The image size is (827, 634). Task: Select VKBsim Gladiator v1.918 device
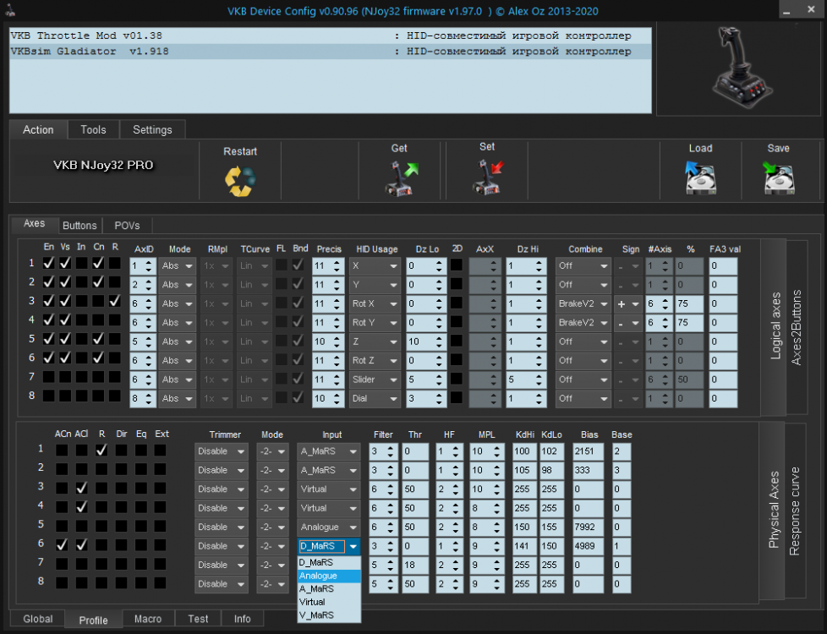(330, 52)
